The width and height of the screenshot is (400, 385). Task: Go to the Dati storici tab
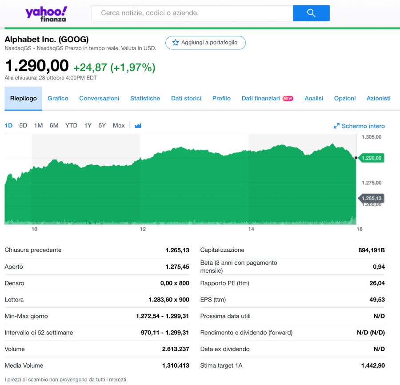[186, 99]
